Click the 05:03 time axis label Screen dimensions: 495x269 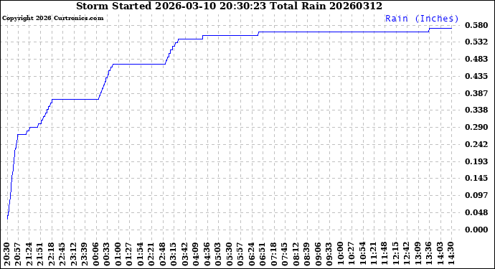tap(218, 254)
